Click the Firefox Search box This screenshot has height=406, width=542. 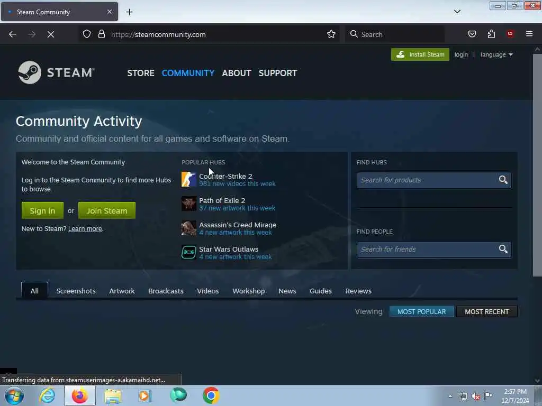pyautogui.click(x=395, y=34)
